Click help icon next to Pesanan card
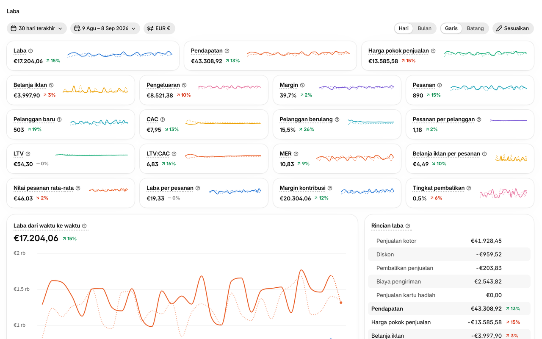Image resolution: width=542 pixels, height=339 pixels. coord(440,85)
